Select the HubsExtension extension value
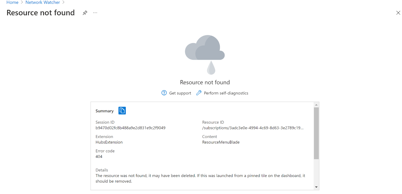This screenshot has height=194, width=402. 109,142
